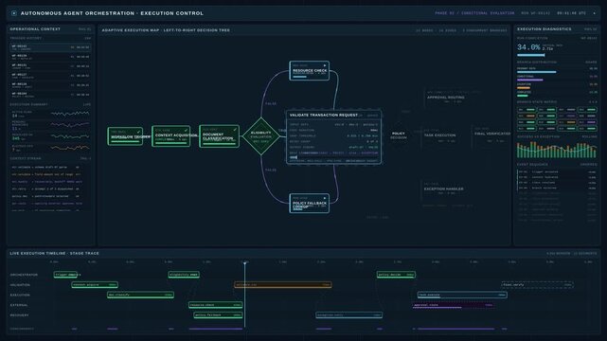The height and width of the screenshot is (341, 607).
Task: Click the Event Sequence section label
Action: click(x=532, y=165)
